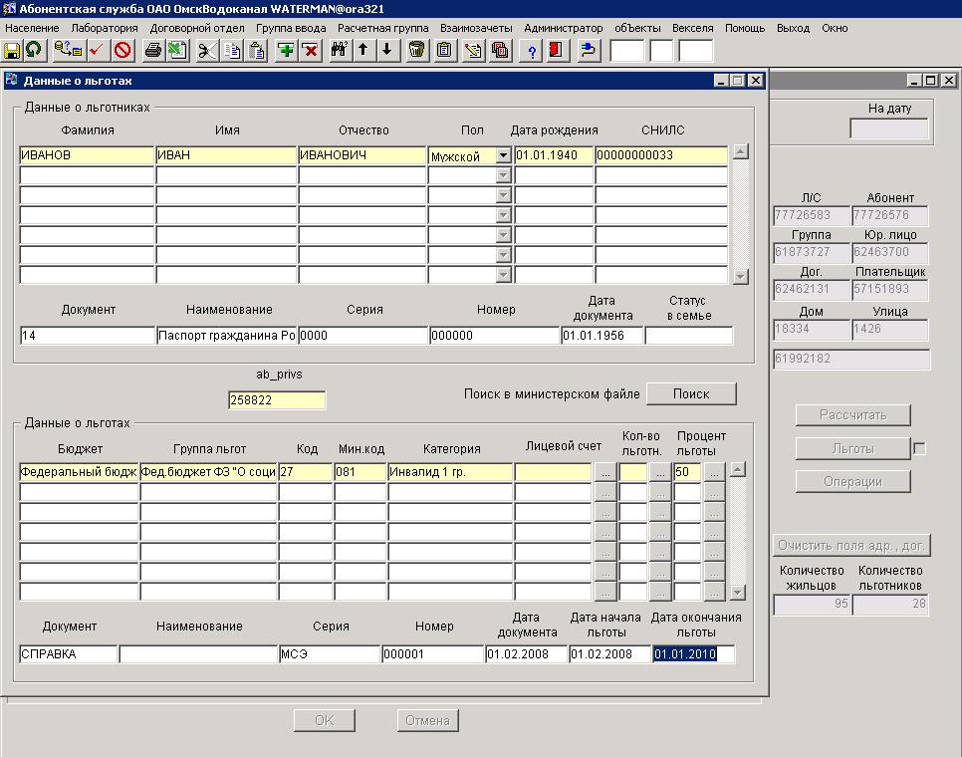The width and height of the screenshot is (962, 757).
Task: Click the red prohibited circle icon
Action: [122, 50]
